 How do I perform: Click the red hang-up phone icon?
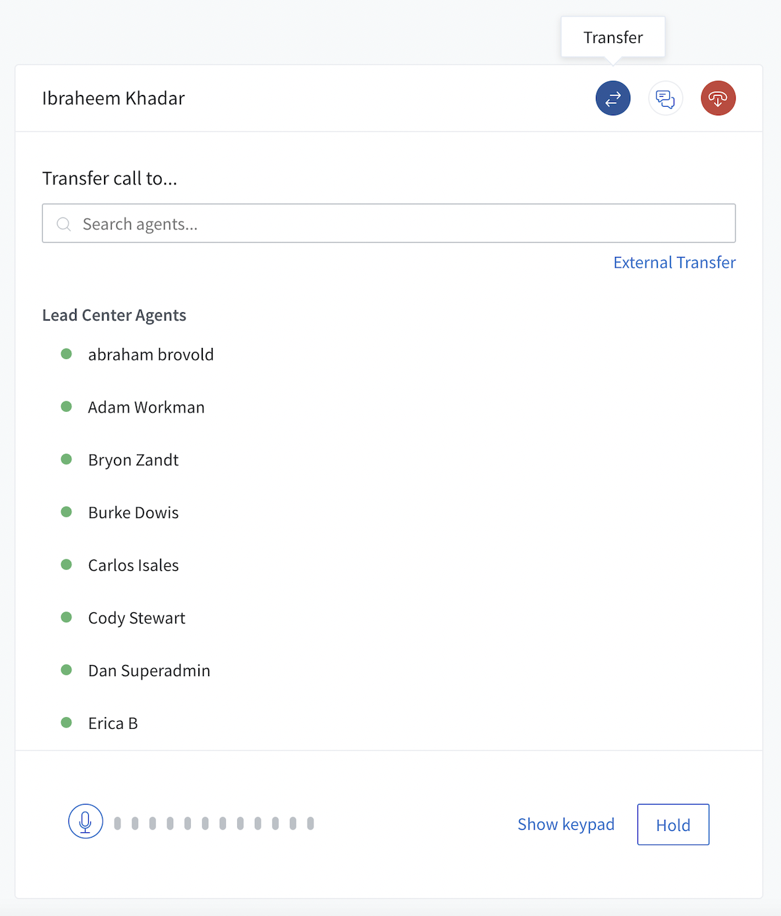click(718, 98)
